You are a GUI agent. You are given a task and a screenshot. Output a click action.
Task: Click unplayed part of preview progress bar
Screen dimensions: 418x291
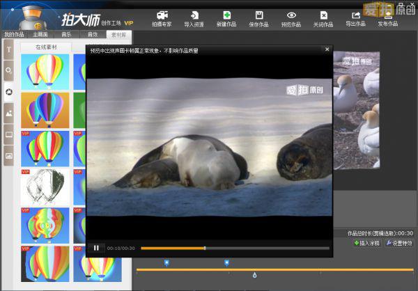click(x=268, y=248)
